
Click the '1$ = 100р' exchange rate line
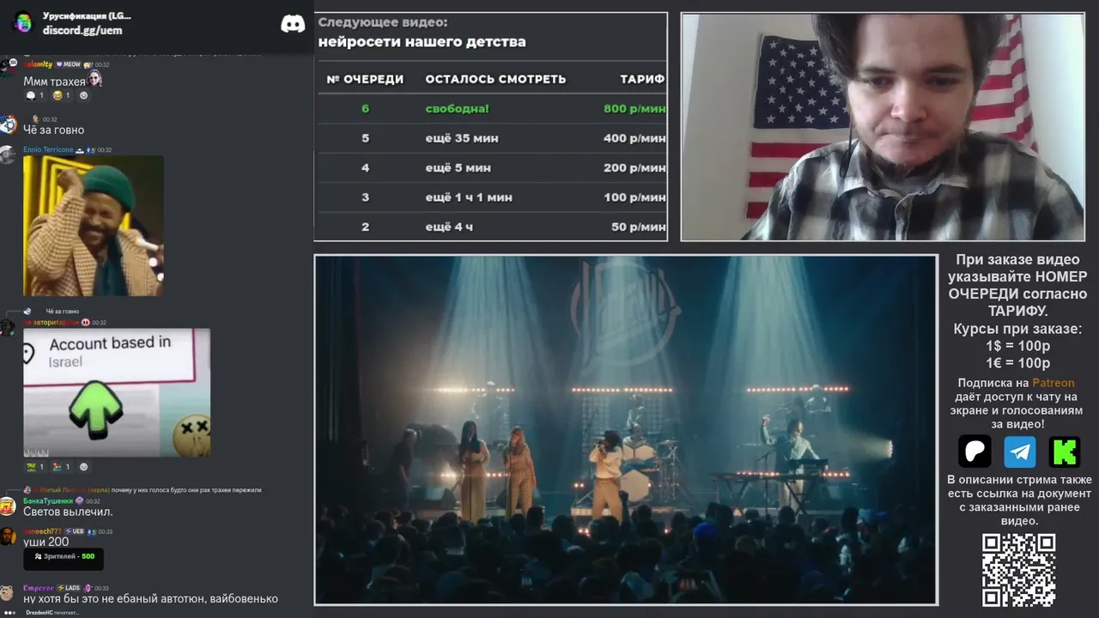[x=1017, y=346]
